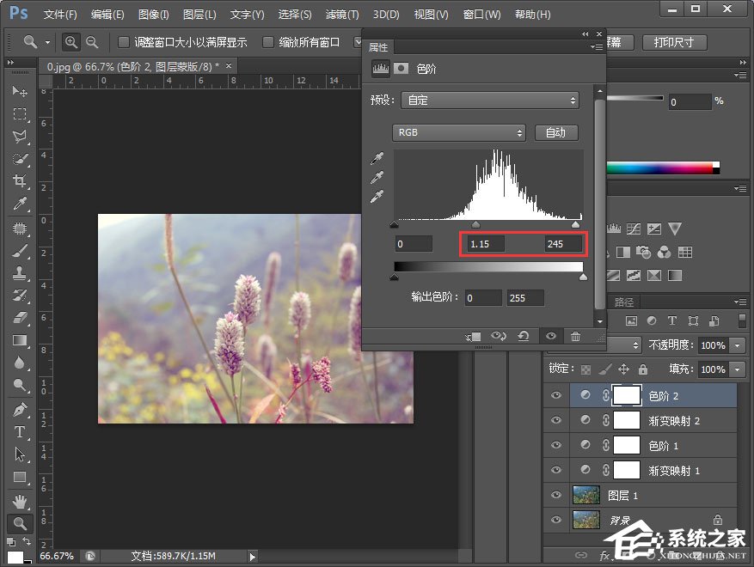Click the black point eyedropper in Levels

click(377, 158)
